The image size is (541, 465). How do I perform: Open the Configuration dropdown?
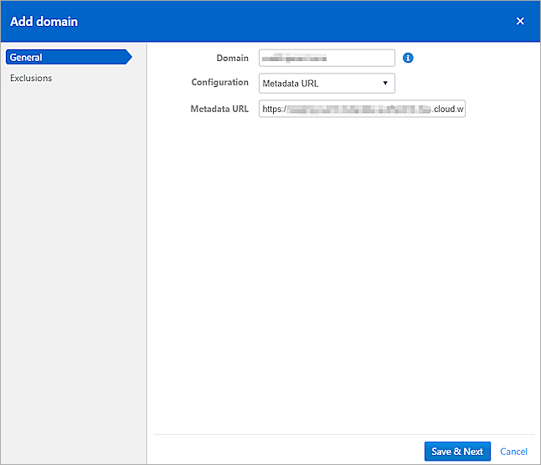[x=327, y=83]
